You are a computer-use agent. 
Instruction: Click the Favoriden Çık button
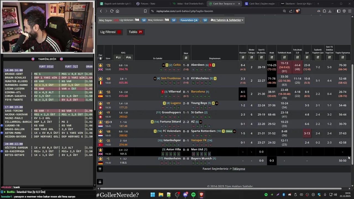(x=189, y=20)
